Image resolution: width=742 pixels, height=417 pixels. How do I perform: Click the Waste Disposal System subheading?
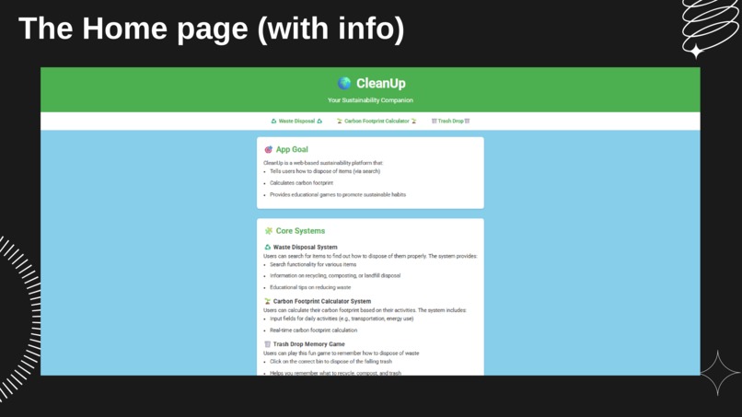pos(306,247)
